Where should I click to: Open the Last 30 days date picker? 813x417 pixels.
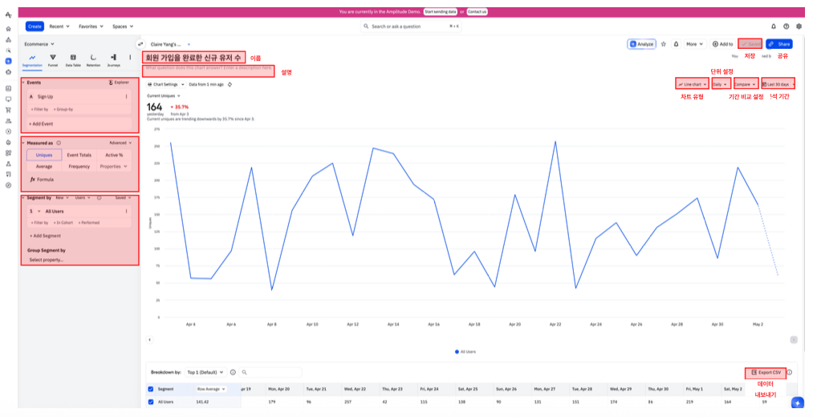[778, 84]
